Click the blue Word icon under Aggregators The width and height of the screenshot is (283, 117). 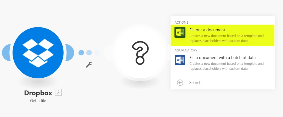[180, 60]
